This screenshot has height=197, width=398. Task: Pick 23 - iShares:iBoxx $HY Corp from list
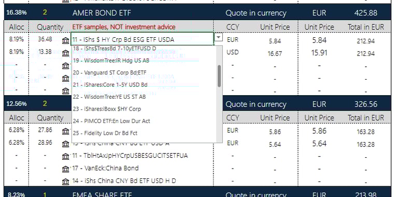tap(107, 109)
